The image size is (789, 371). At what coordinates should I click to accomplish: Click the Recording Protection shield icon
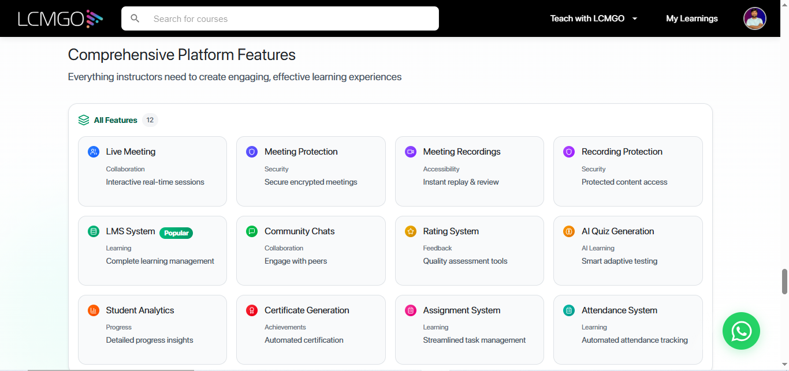569,152
